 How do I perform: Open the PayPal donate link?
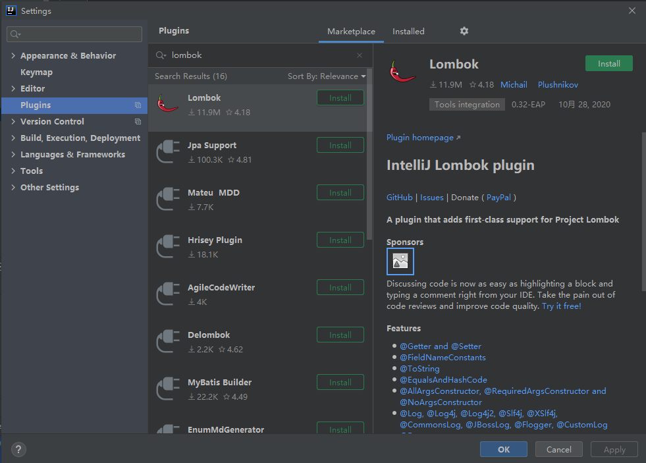498,198
